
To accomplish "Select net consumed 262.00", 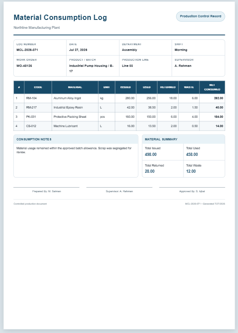I will [219, 98].
